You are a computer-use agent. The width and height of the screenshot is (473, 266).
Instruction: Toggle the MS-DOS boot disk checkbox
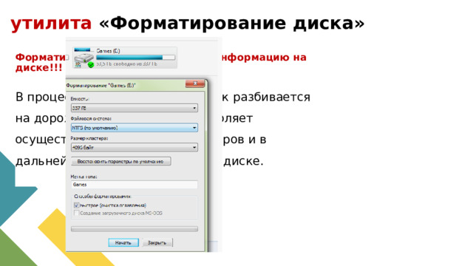pyautogui.click(x=76, y=213)
